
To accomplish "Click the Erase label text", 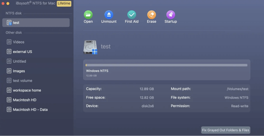I will (x=152, y=22).
